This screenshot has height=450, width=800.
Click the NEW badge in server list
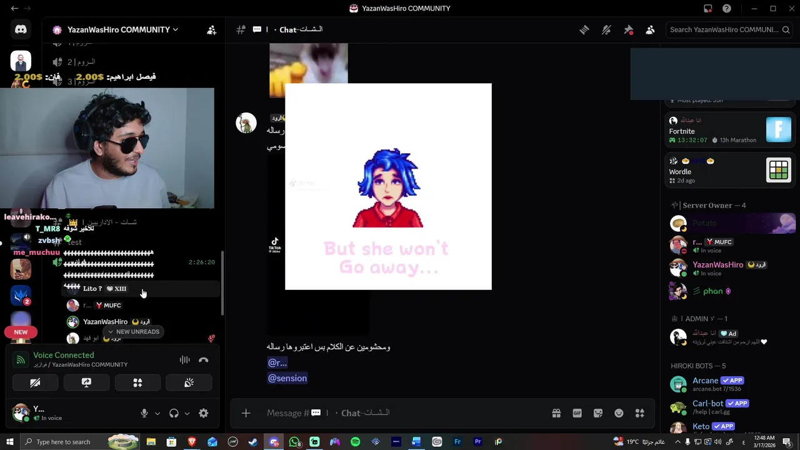[21, 332]
